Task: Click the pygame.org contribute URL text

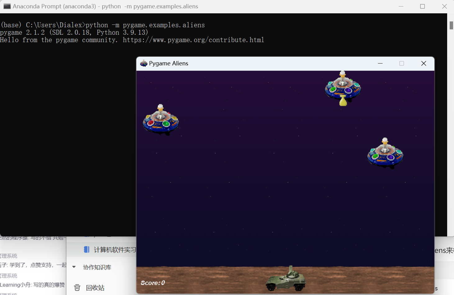Action: click(x=193, y=40)
